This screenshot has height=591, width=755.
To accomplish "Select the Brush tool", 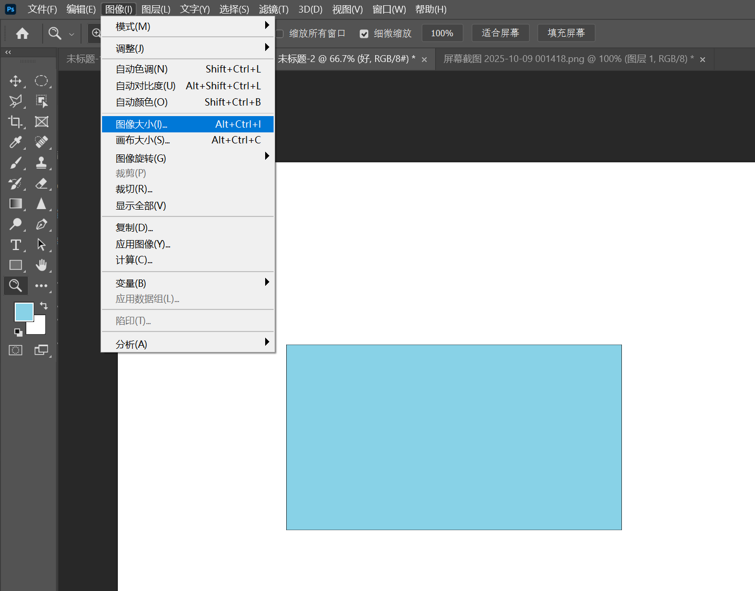I will [x=16, y=163].
